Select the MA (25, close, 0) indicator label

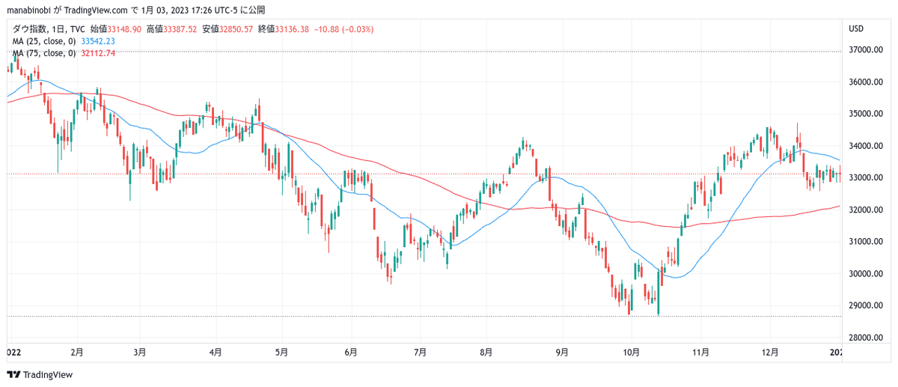point(44,41)
